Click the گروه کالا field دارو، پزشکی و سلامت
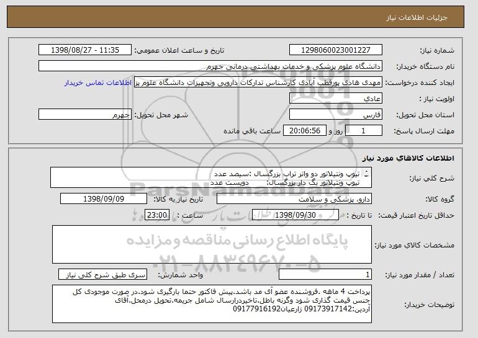The image size is (478, 338). pos(294,199)
